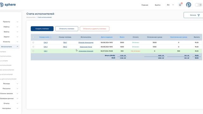Screen dimensions: 203x114
Task: Tick the checkbox for row СИ-3
Action: pyautogui.click(x=33, y=42)
